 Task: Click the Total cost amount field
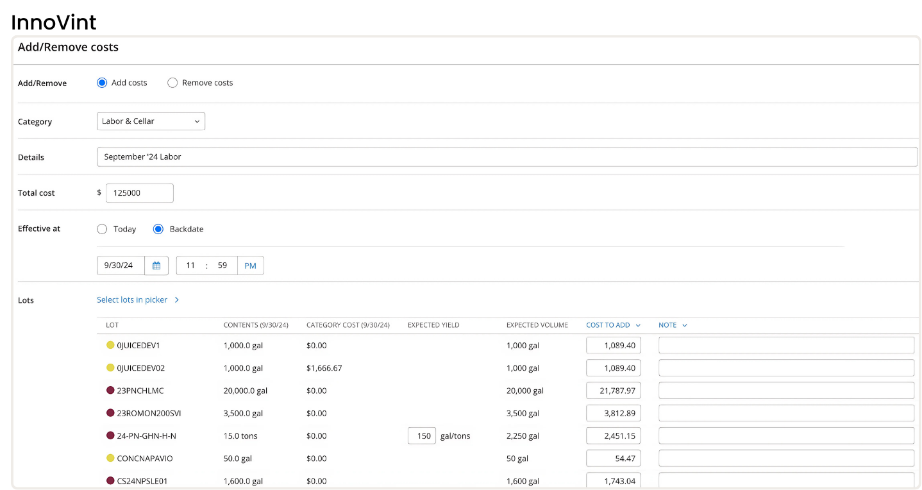tap(139, 193)
